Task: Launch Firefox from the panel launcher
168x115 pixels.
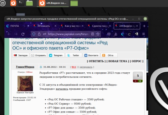Action: (13, 3)
